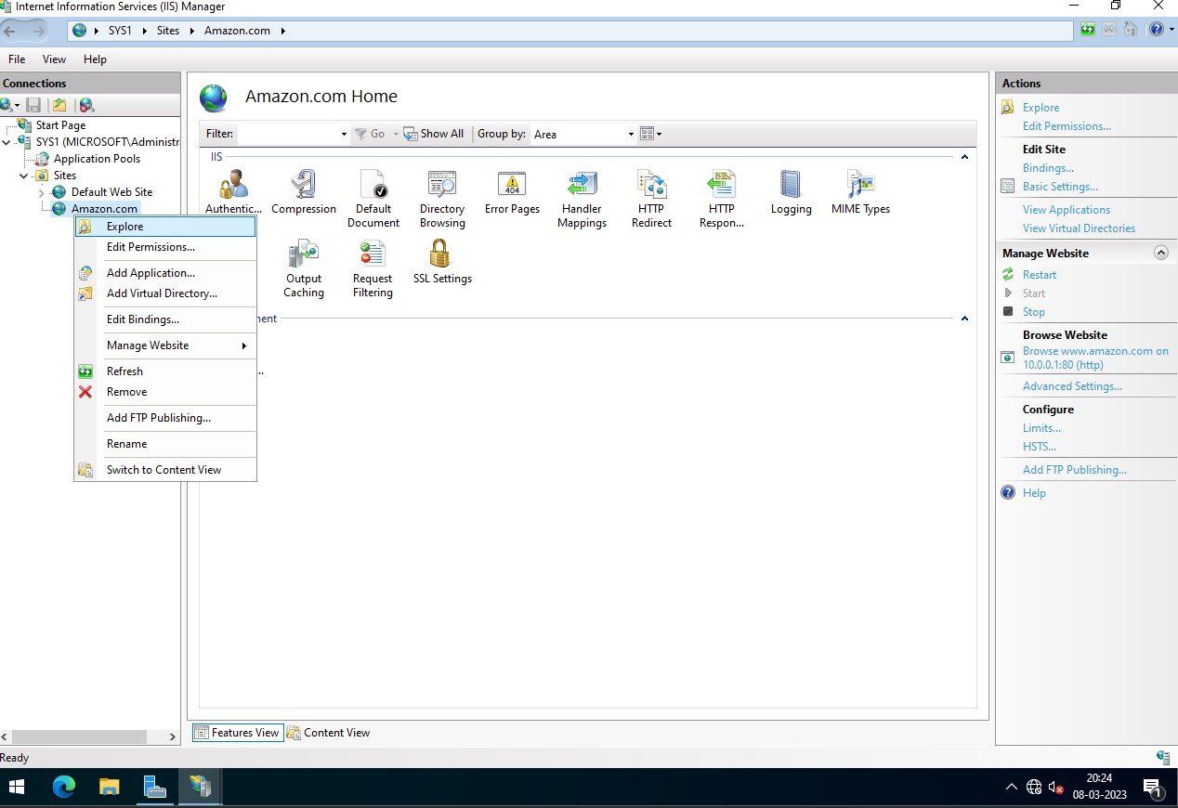
Task: Choose Edit Permissions from the context menu
Action: point(165,247)
